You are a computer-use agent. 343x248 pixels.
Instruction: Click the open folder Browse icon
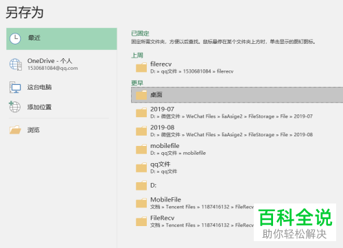tap(15, 129)
